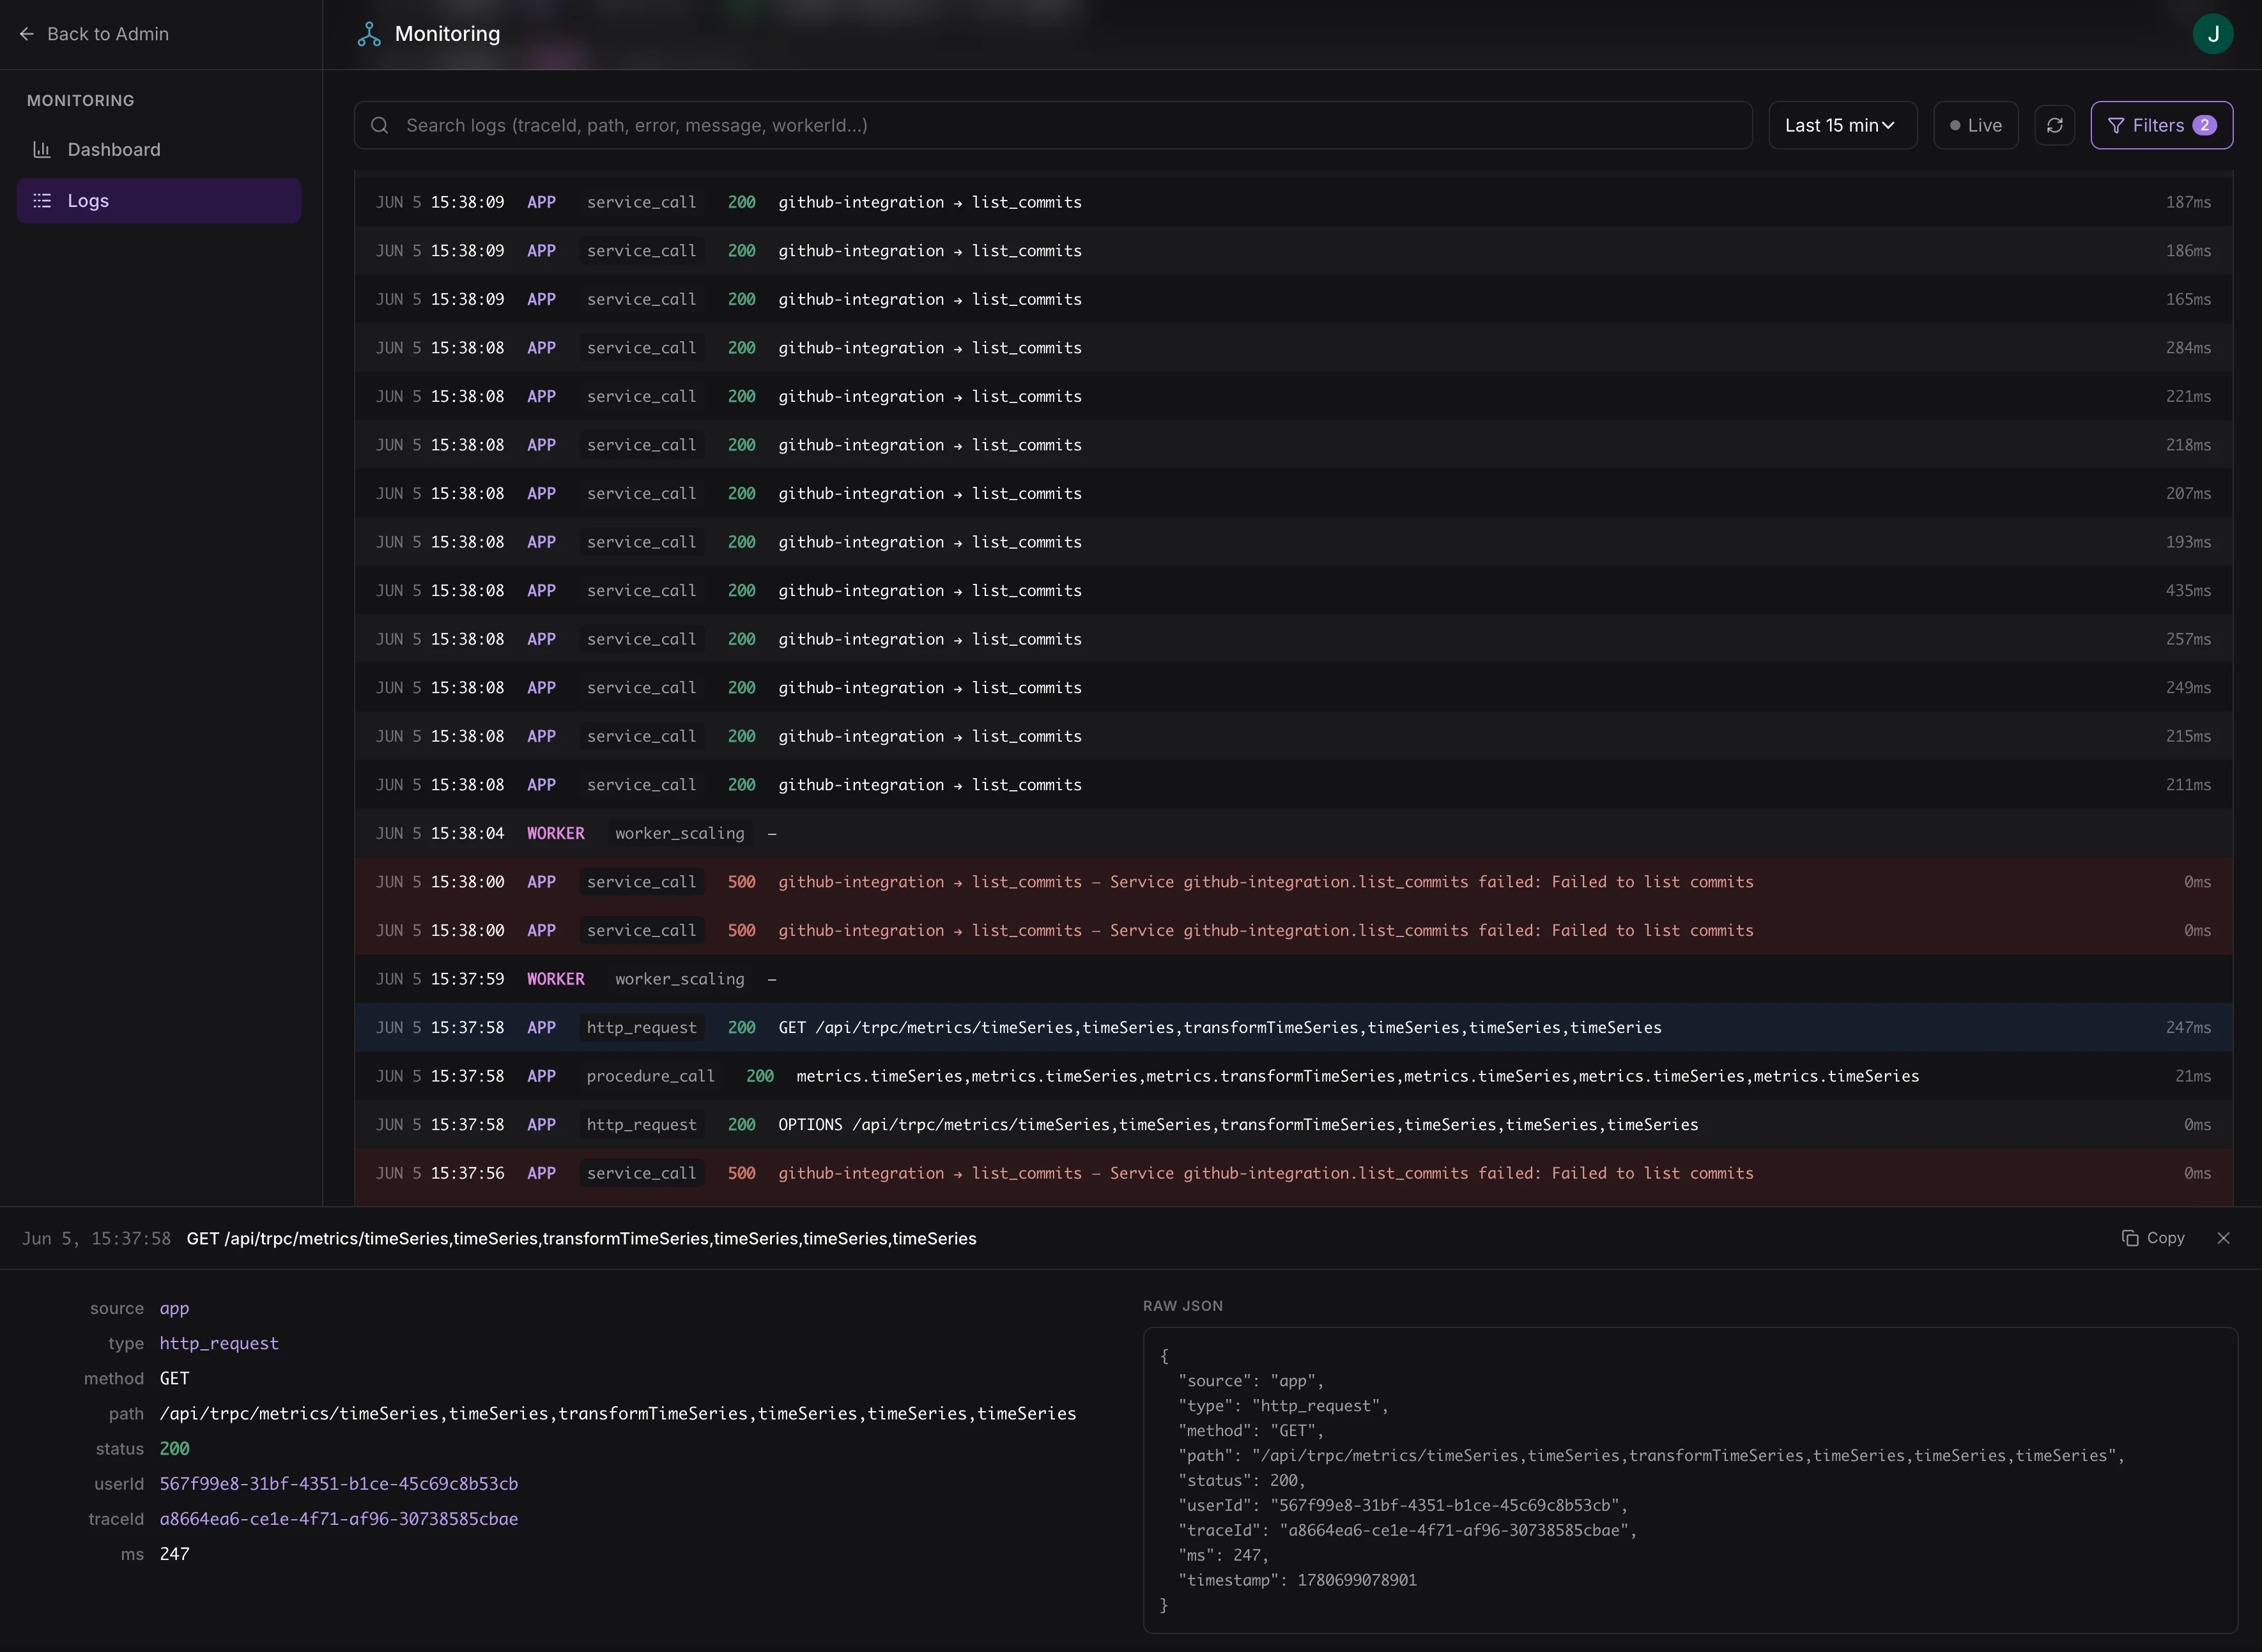
Task: Open Filters with 2 active
Action: click(x=2161, y=125)
